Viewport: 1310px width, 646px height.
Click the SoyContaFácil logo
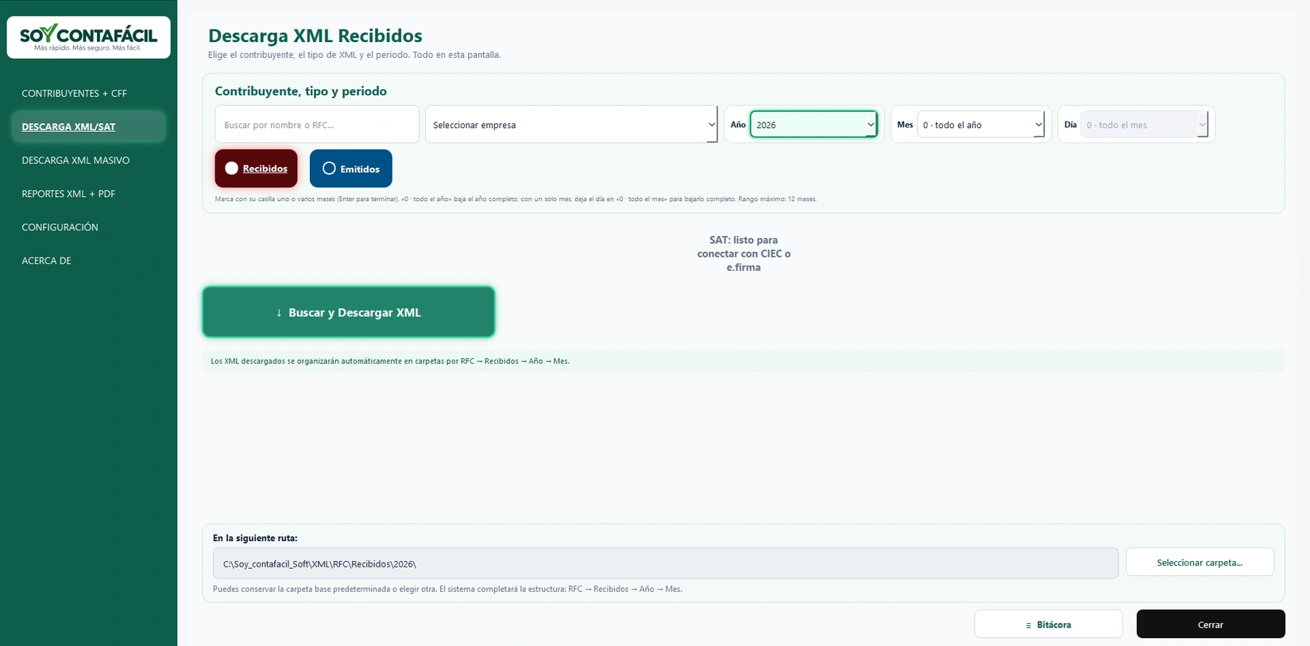coord(88,37)
